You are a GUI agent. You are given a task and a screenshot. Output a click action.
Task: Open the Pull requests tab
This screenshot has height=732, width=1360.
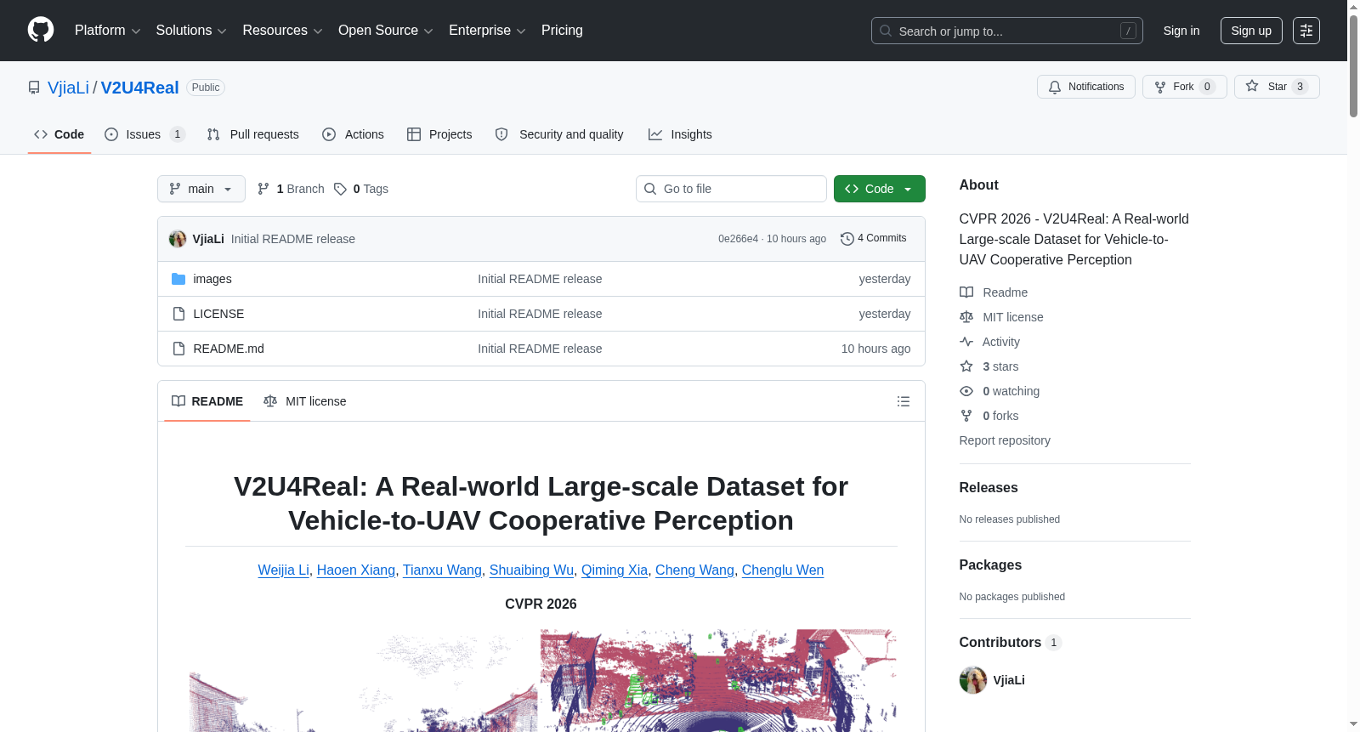click(x=253, y=134)
